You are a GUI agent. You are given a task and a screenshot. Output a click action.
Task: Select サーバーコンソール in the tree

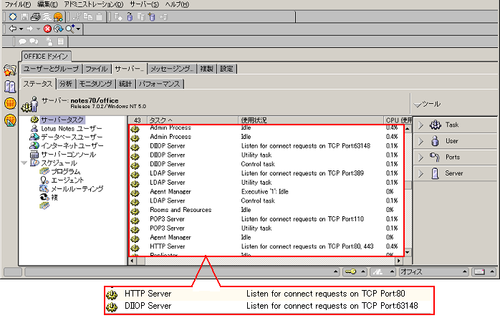click(68, 155)
